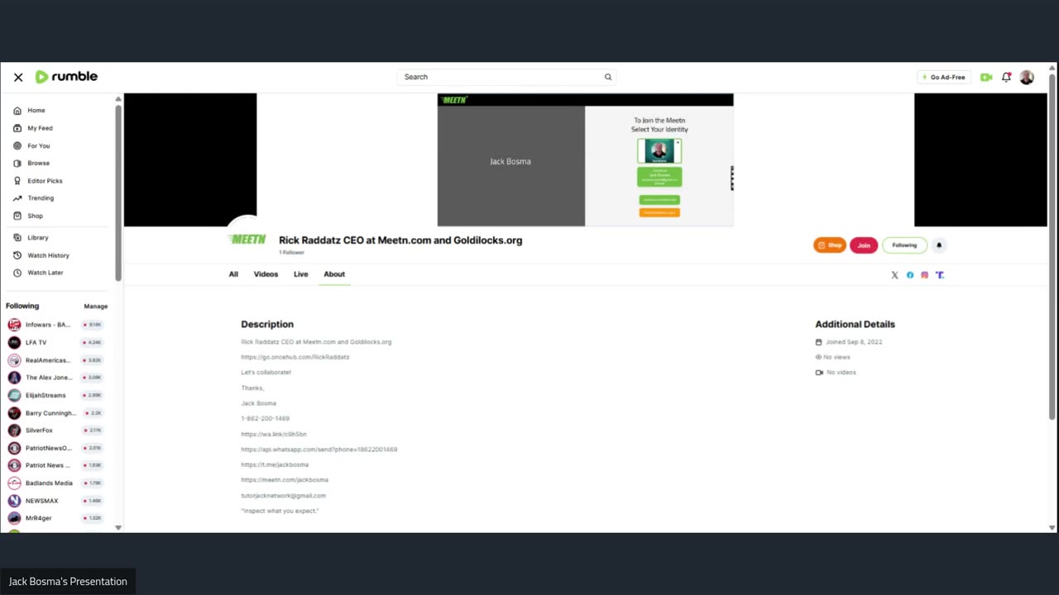
Task: Click the Library sidebar icon
Action: [17, 237]
